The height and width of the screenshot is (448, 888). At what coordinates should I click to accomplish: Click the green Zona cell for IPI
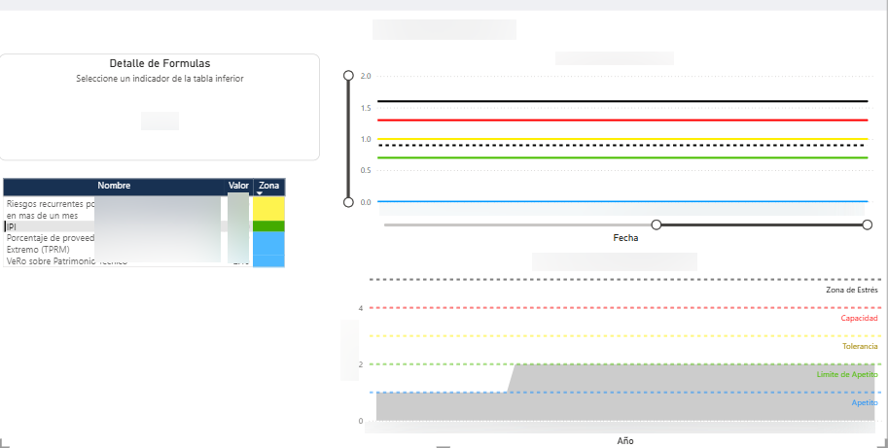pos(268,226)
